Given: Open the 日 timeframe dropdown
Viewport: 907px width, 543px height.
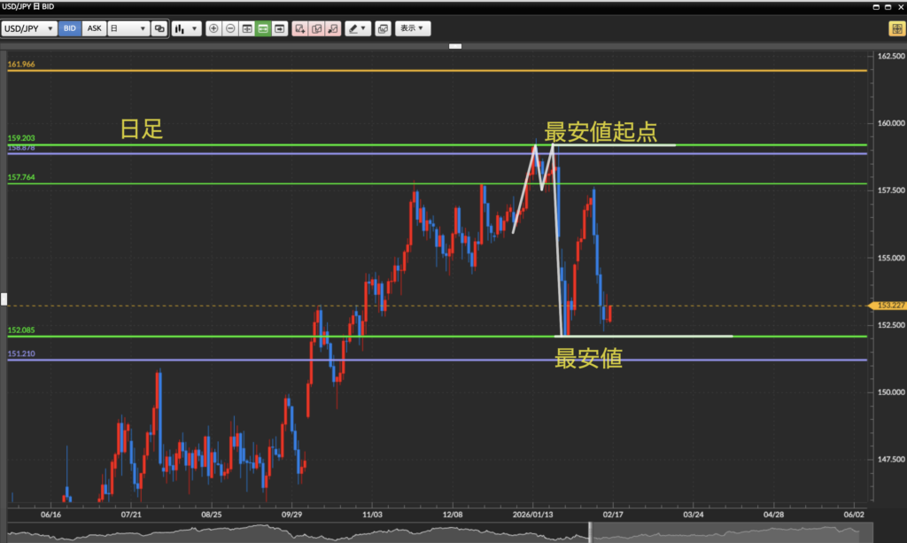Looking at the screenshot, I should pyautogui.click(x=128, y=28).
